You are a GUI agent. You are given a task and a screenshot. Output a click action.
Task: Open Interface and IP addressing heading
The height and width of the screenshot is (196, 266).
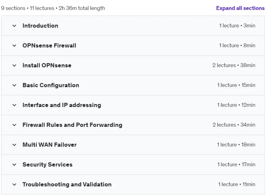62,105
